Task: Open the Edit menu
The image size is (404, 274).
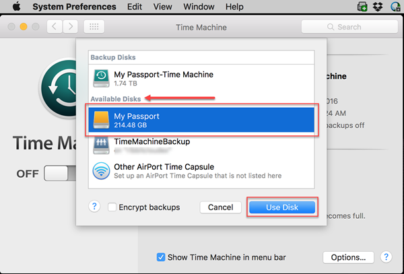Action: click(x=135, y=7)
